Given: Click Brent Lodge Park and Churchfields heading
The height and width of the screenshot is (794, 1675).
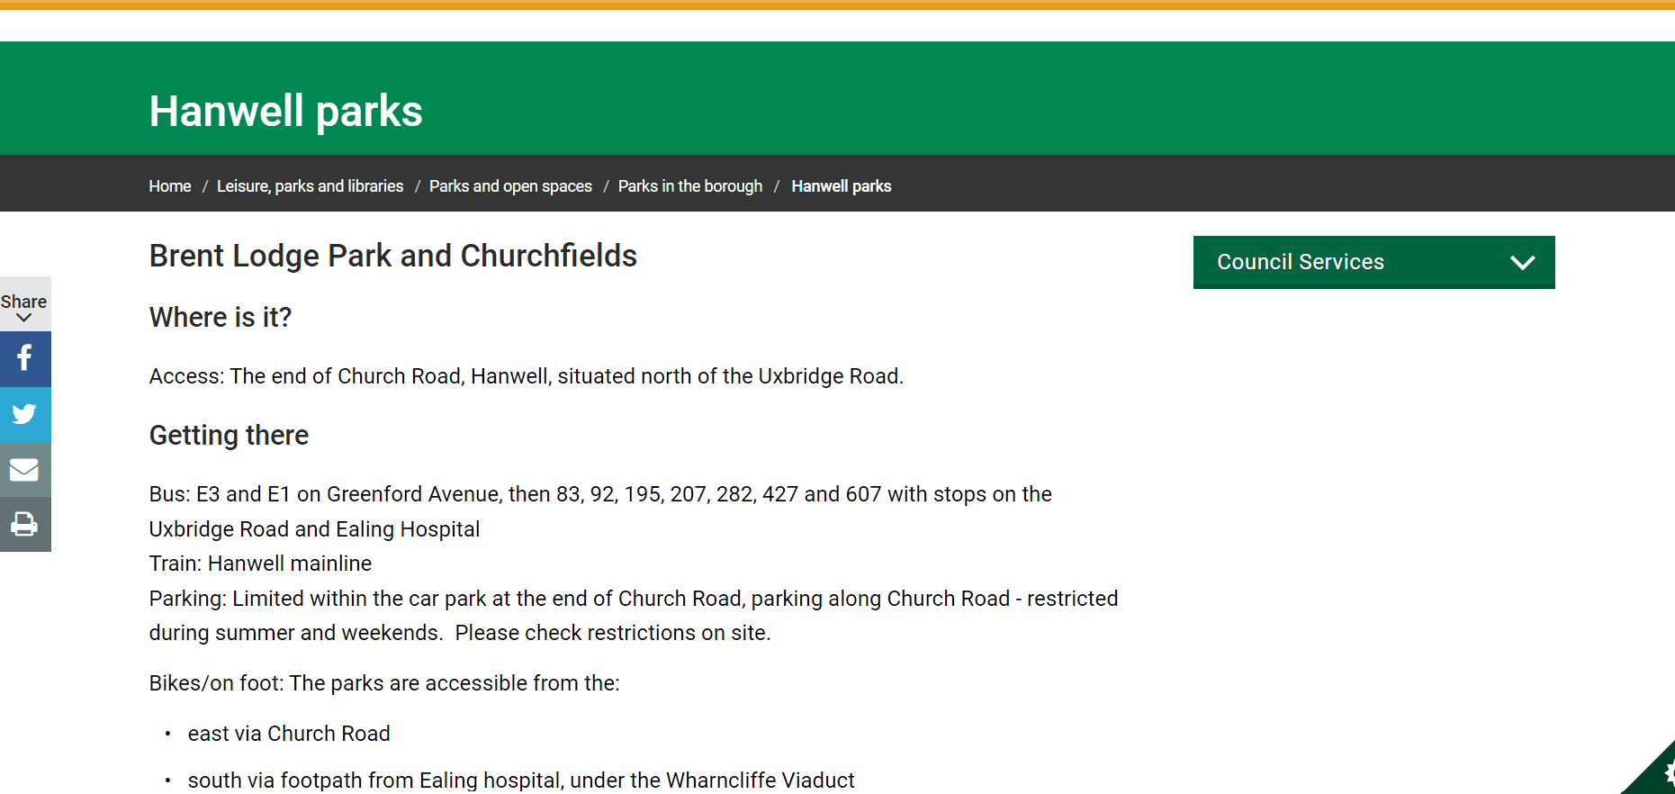Looking at the screenshot, I should [392, 256].
